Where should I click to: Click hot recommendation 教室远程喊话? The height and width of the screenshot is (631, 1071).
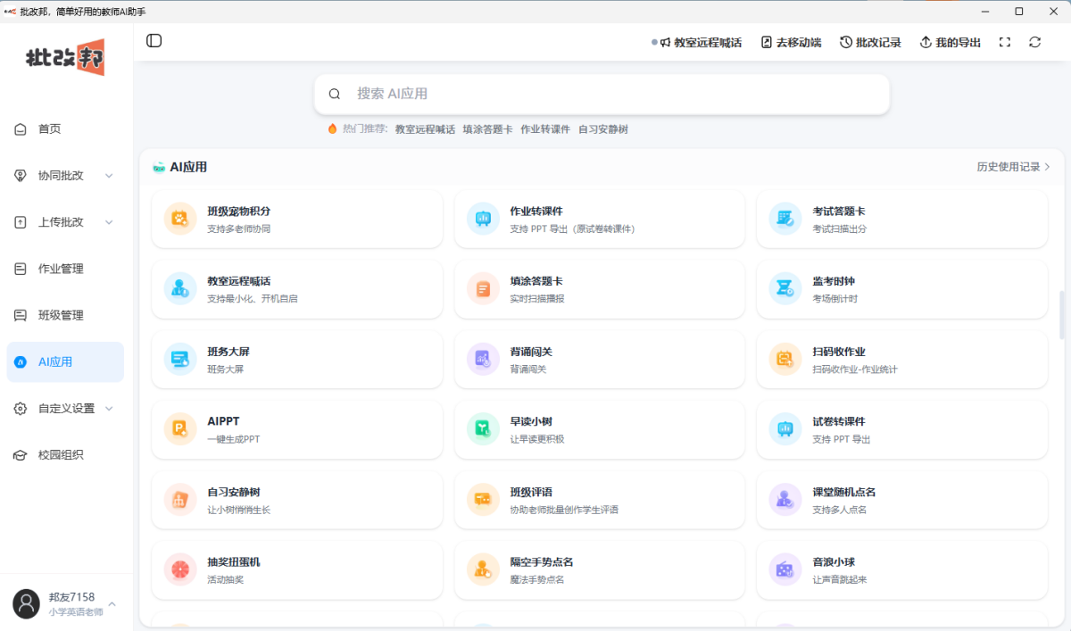click(425, 129)
